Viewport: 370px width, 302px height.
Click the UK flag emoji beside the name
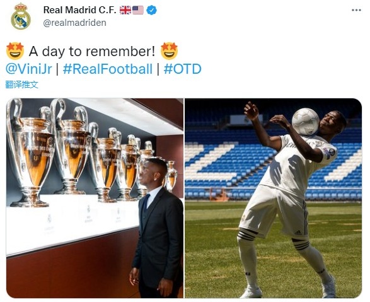point(125,10)
